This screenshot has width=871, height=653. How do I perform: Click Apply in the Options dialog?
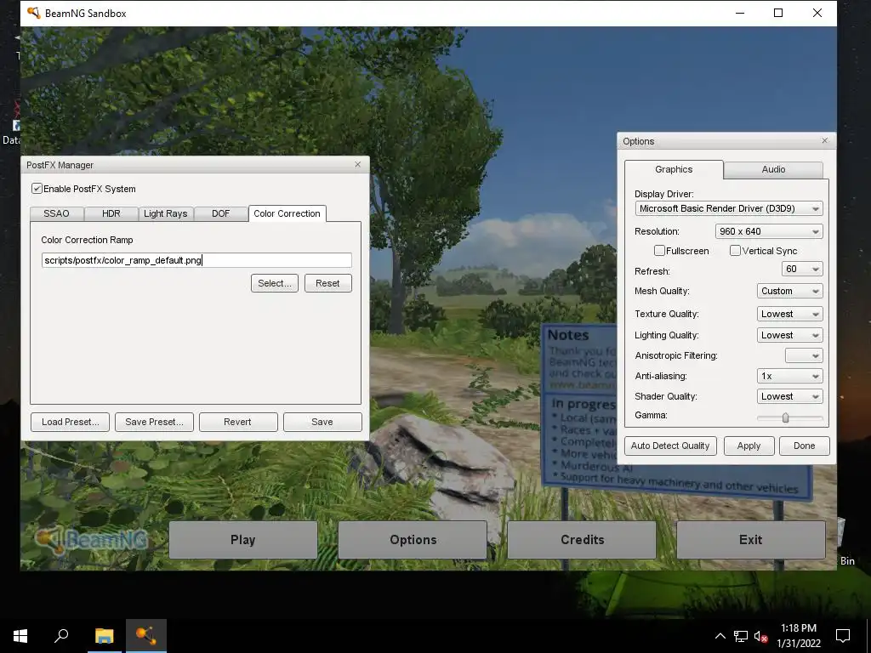749,446
